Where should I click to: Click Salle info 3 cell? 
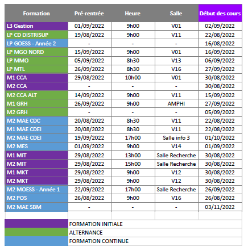(x=176, y=138)
